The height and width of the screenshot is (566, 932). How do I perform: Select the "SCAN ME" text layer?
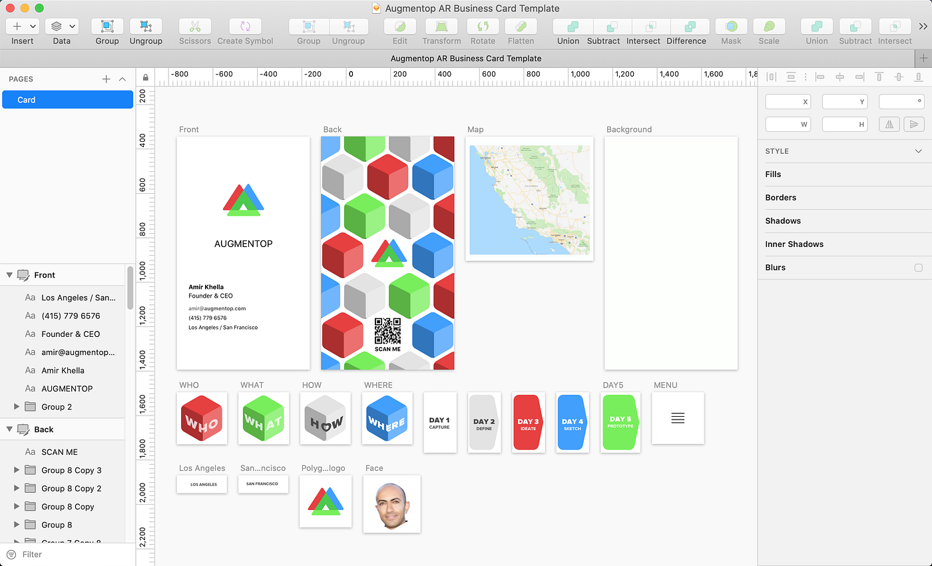pos(63,452)
